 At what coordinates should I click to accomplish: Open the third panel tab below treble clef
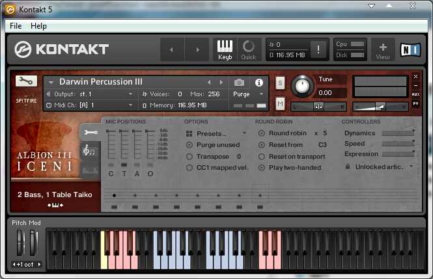click(91, 170)
